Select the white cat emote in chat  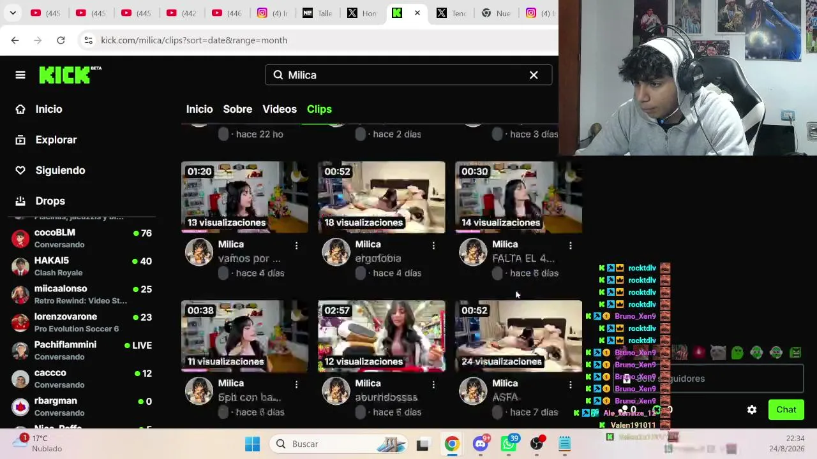[718, 353]
